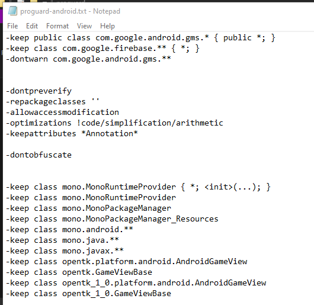The height and width of the screenshot is (305, 314).
Task: Click the -optimizations arithmetic line
Action: (114, 123)
